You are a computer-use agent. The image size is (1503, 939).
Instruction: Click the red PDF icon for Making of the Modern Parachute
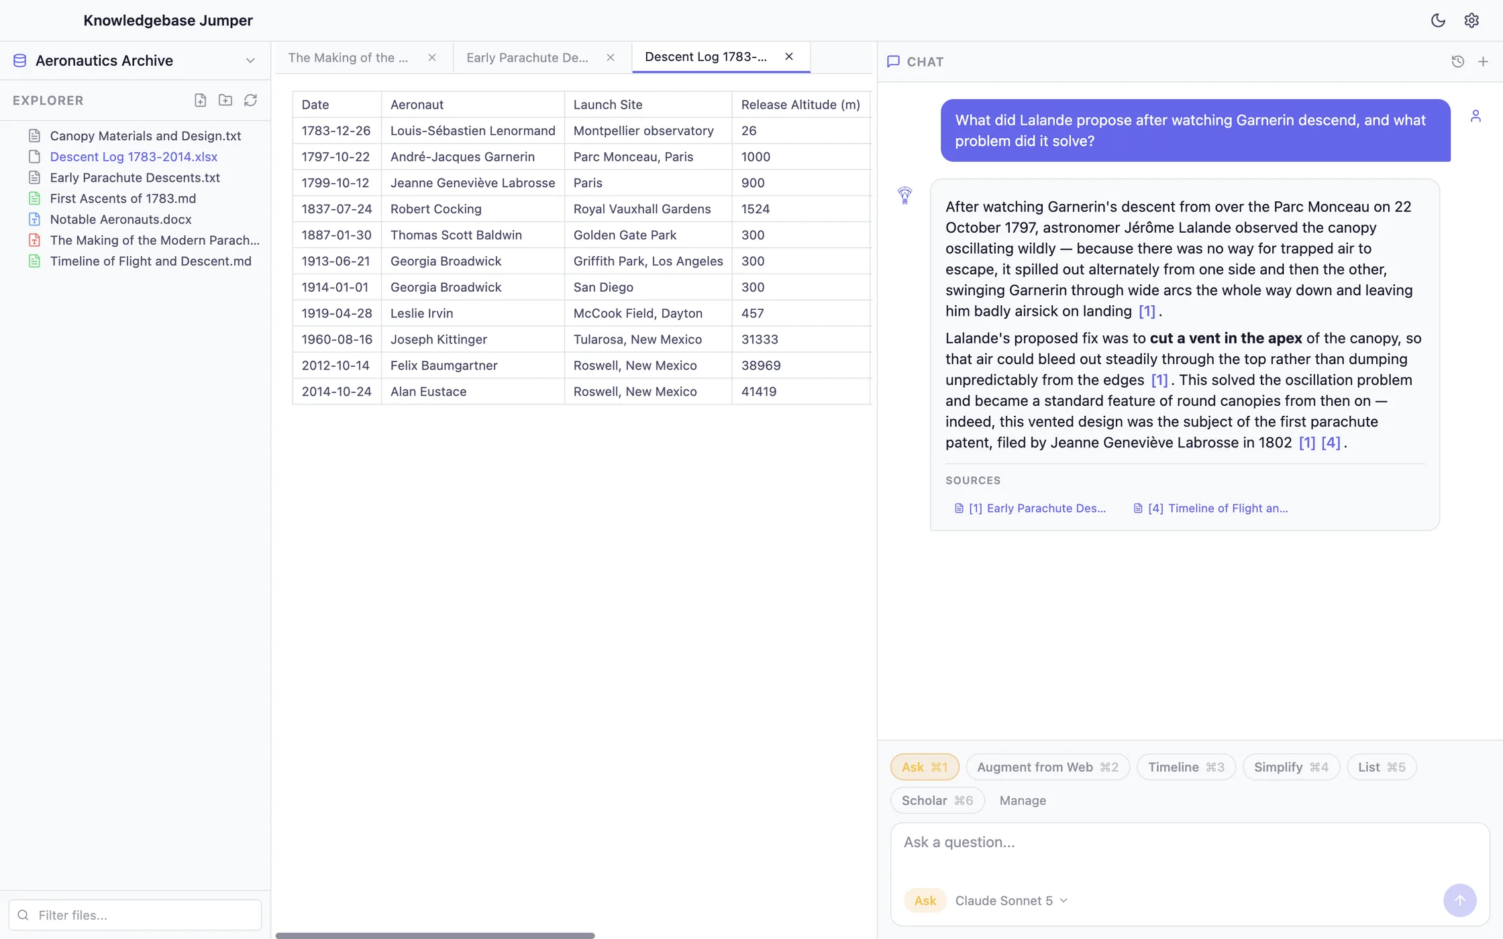coord(34,240)
